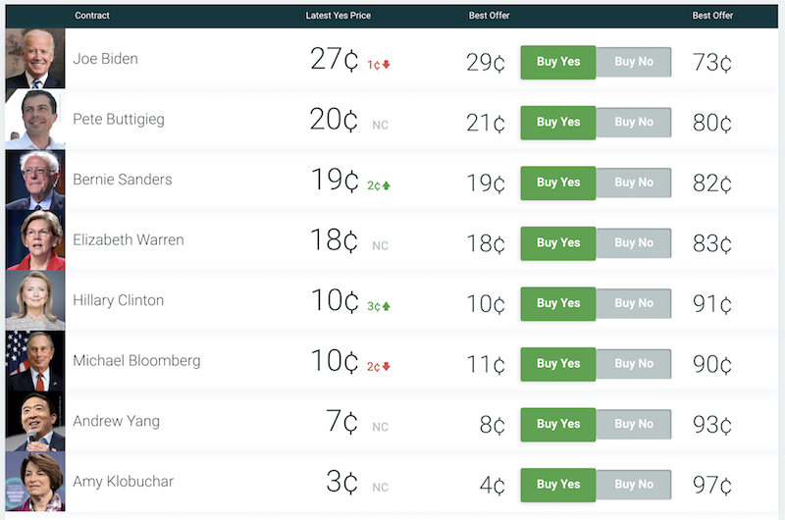Open Joe Biden's photo thumbnail
The width and height of the screenshot is (785, 520).
pos(35,59)
